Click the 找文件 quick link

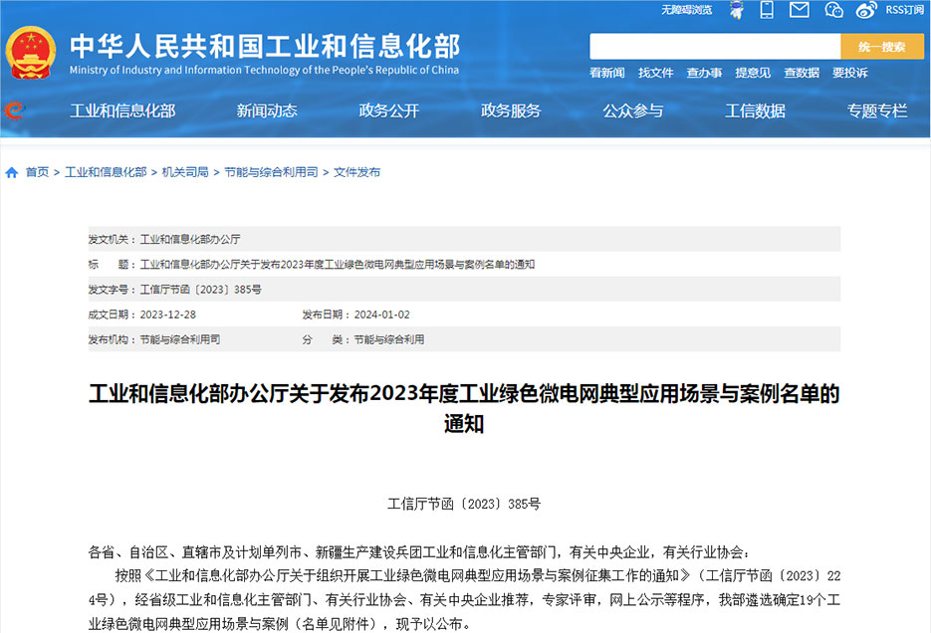point(655,73)
